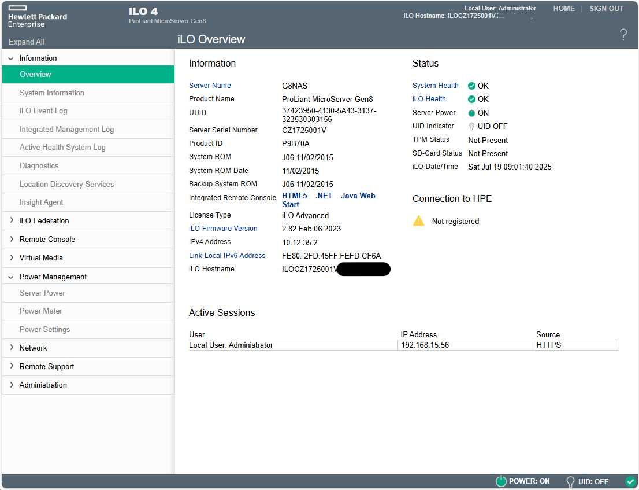Click the System Health OK green icon
Screen dimensions: 639x490
point(471,86)
